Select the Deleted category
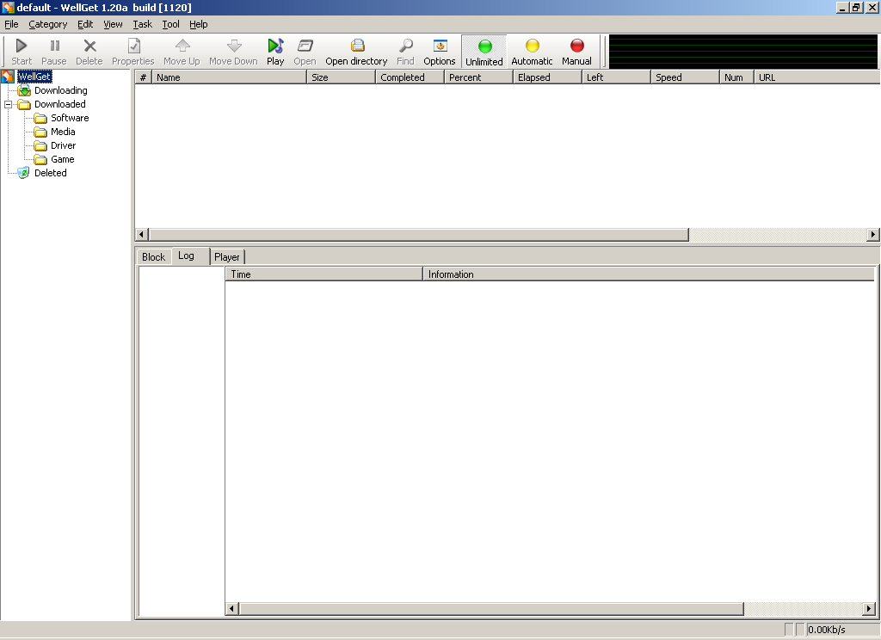The width and height of the screenshot is (881, 640). click(x=51, y=173)
